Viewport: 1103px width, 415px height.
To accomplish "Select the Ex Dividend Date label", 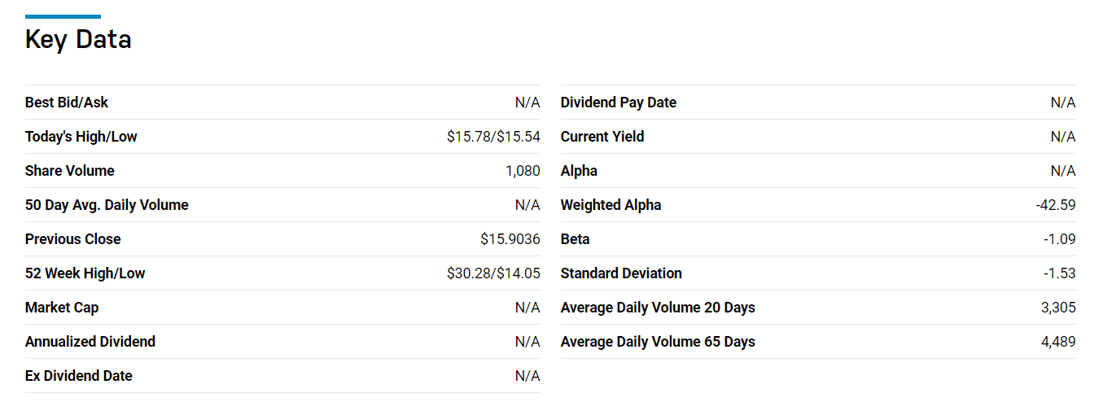I will (x=79, y=376).
